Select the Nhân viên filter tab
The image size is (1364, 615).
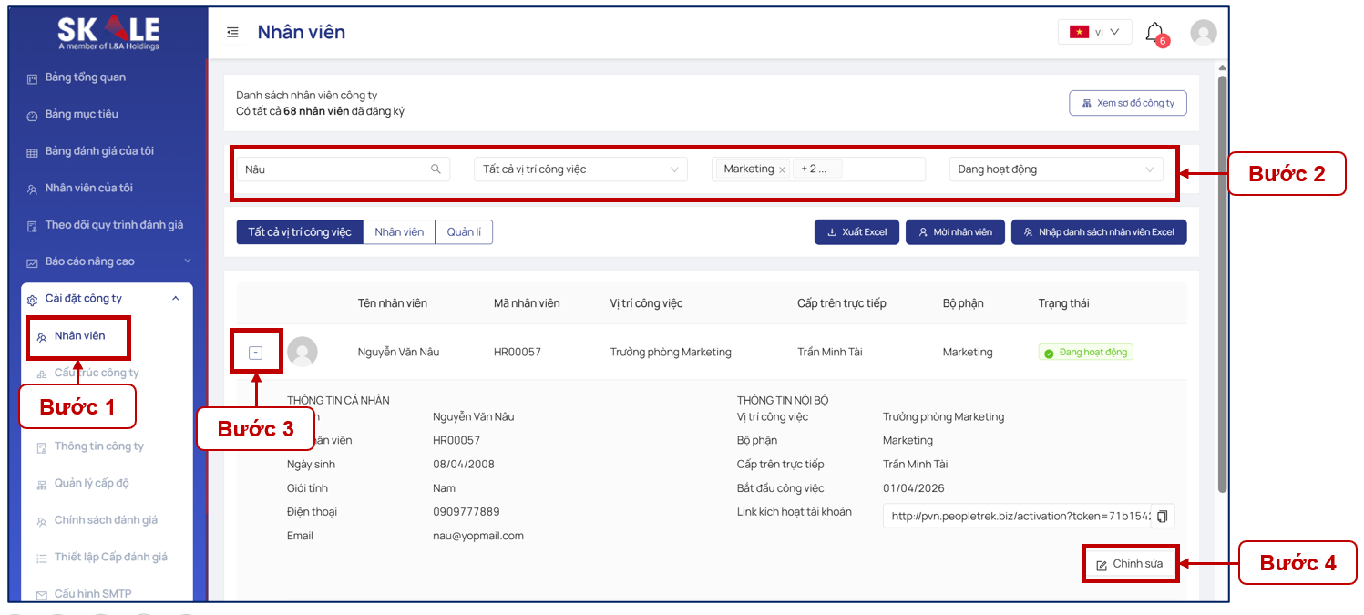pyautogui.click(x=399, y=232)
